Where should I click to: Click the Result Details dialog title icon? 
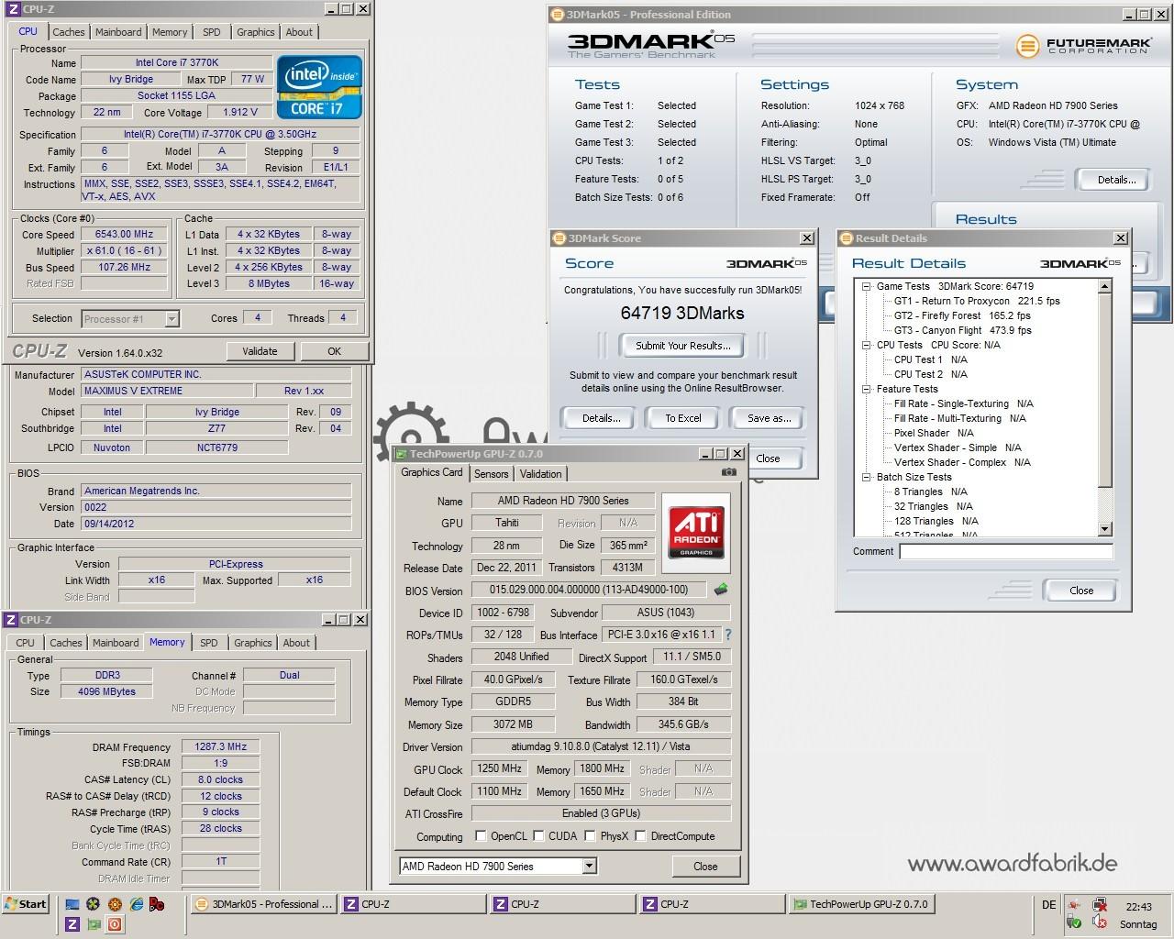click(x=846, y=238)
